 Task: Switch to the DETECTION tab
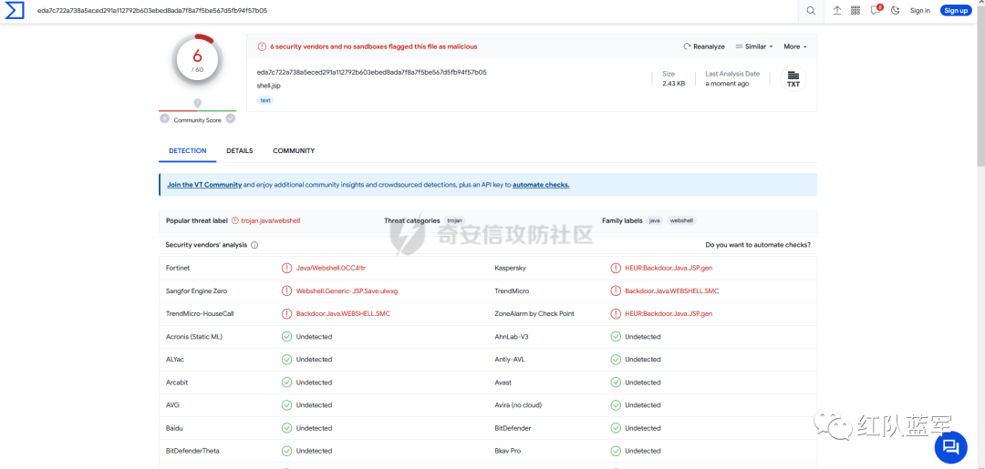(x=187, y=151)
